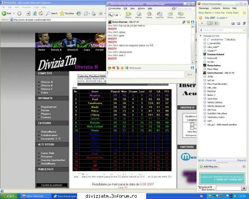Start a voice Call in the chat window
Image resolution: width=249 pixels, height=199 pixels.
click(x=113, y=15)
